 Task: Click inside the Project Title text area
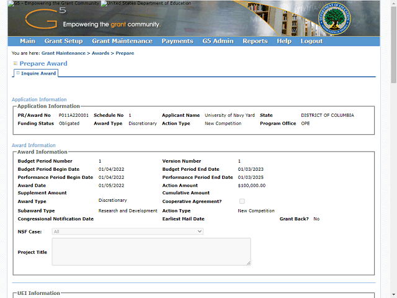tap(151, 251)
